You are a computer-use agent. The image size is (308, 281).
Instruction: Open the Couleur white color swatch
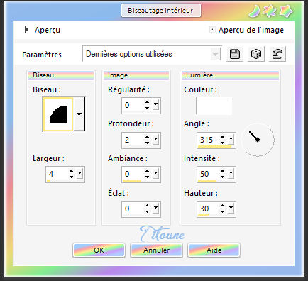coord(214,106)
